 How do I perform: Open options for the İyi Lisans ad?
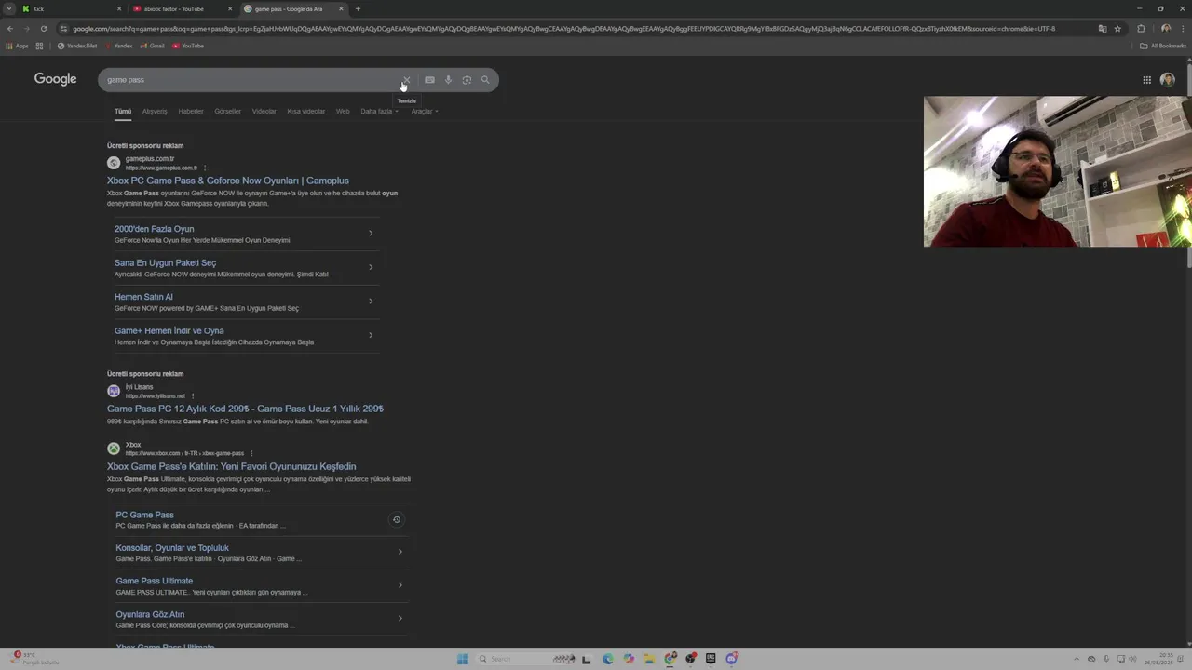pyautogui.click(x=193, y=396)
